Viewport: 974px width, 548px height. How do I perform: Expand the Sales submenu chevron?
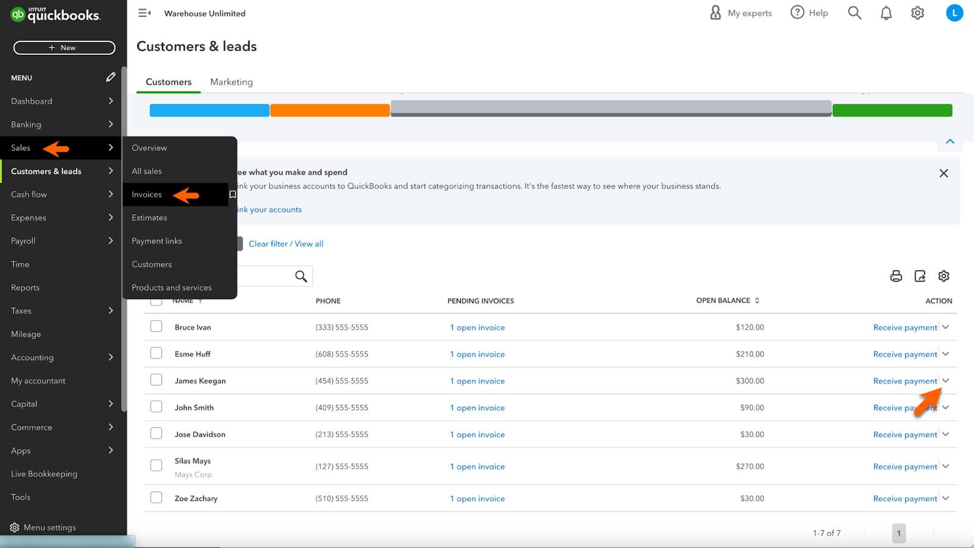(111, 147)
